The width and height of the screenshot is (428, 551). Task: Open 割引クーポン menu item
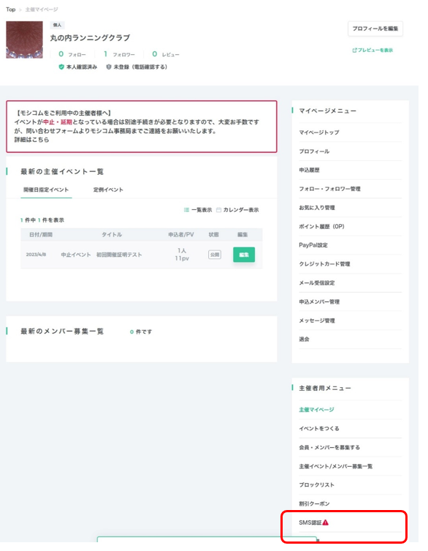point(314,504)
